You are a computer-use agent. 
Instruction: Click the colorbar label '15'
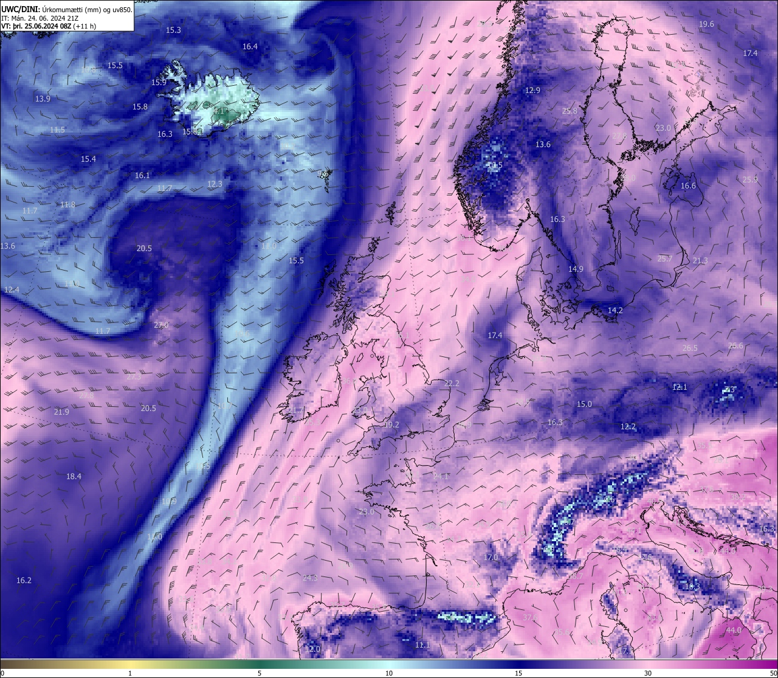(x=518, y=673)
